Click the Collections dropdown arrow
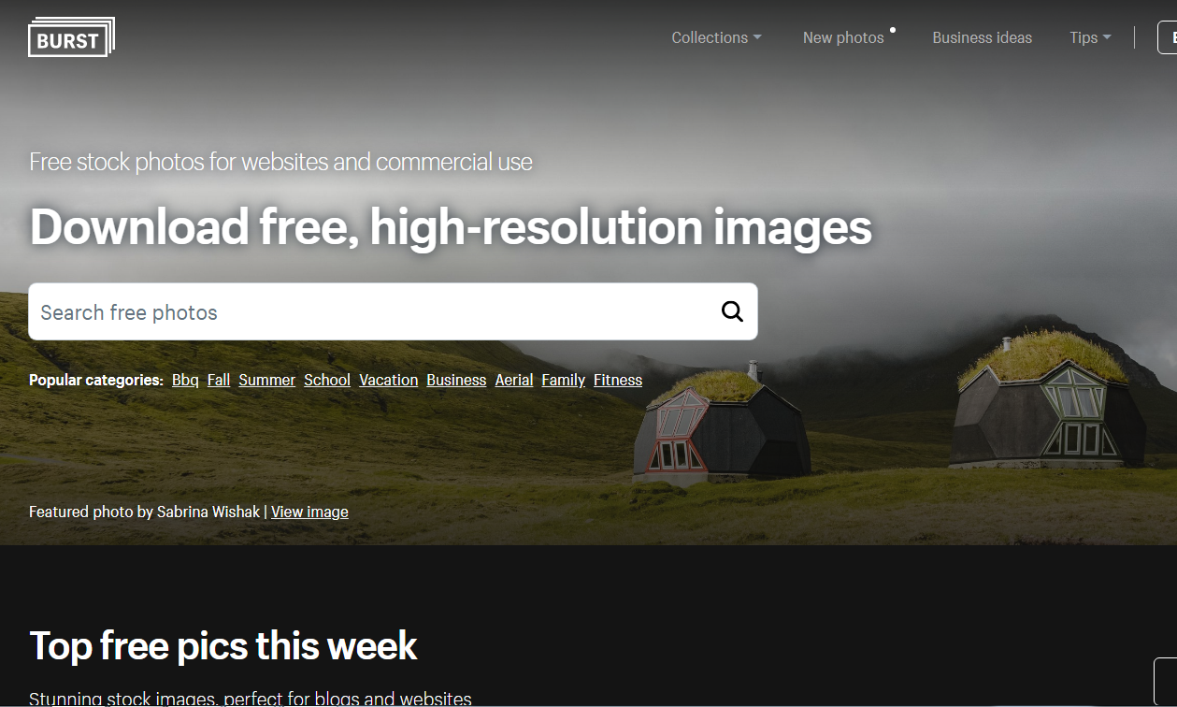Viewport: 1177px width, 707px height. pos(757,37)
